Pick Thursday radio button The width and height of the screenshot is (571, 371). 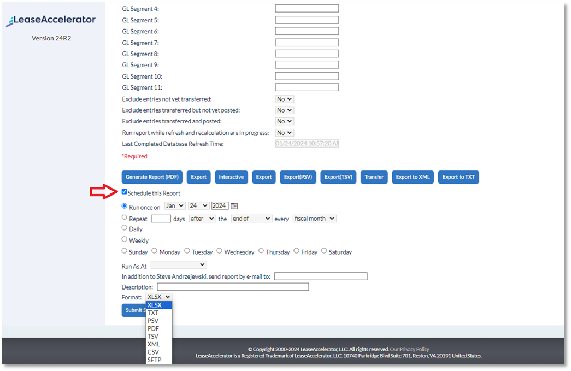pos(261,251)
